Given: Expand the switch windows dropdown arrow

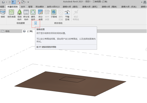Looking at the screenshot, I should tap(25, 2).
